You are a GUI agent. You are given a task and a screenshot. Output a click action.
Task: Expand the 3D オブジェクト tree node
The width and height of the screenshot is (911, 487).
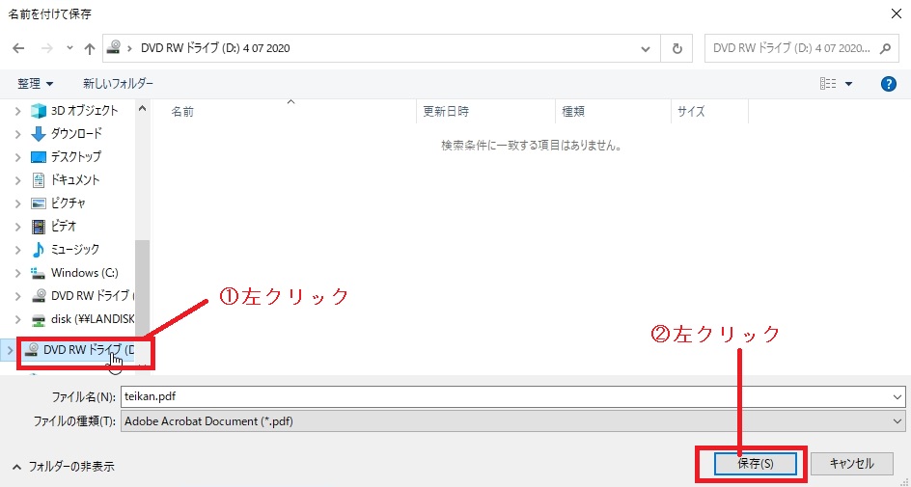[17, 110]
